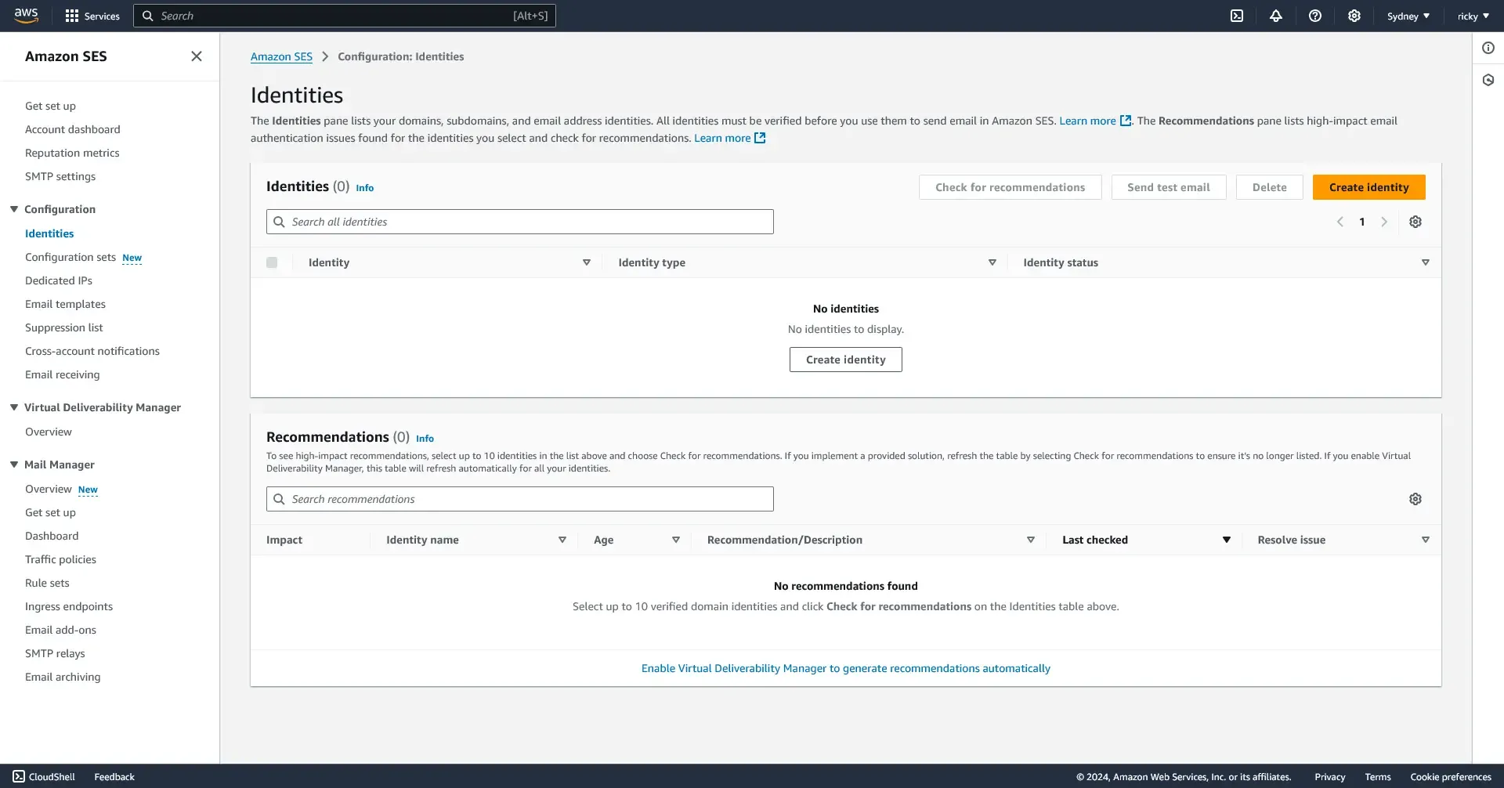1504x788 pixels.
Task: Click Create identity in empty table
Action: [x=846, y=360]
